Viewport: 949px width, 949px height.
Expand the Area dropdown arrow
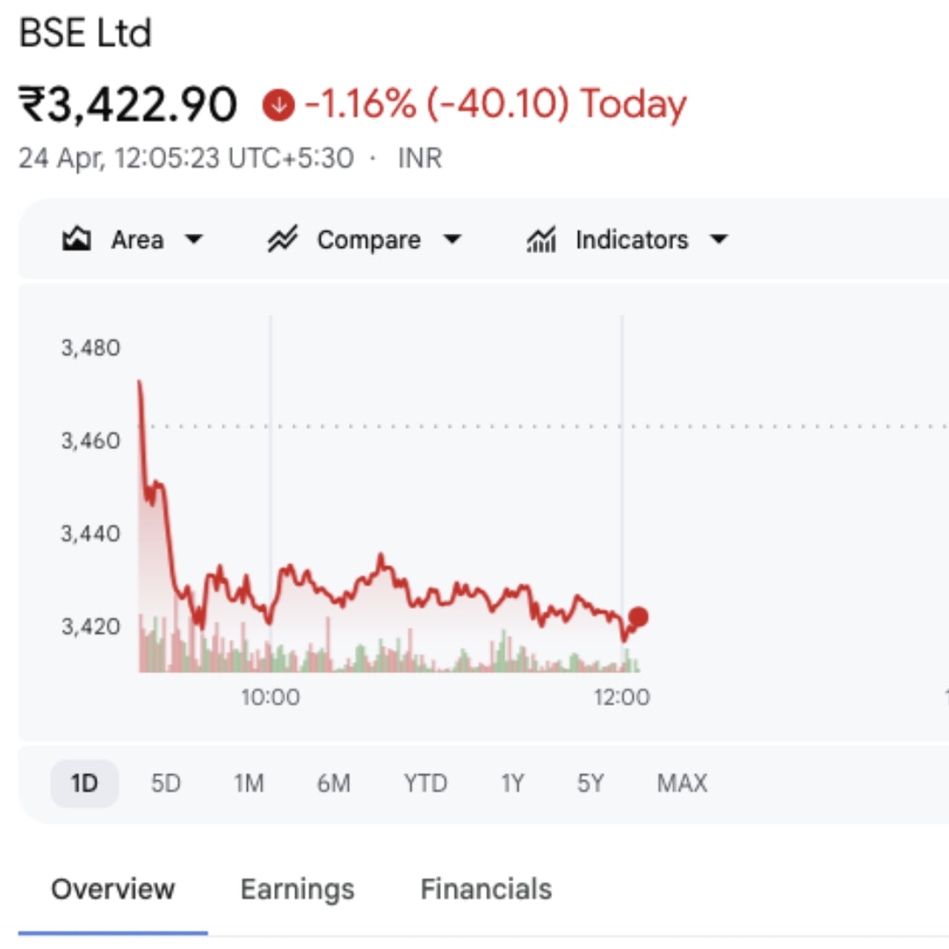(195, 240)
